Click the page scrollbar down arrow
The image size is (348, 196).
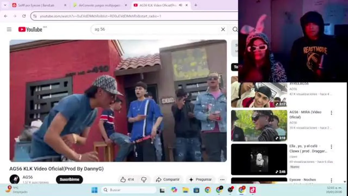(345, 182)
